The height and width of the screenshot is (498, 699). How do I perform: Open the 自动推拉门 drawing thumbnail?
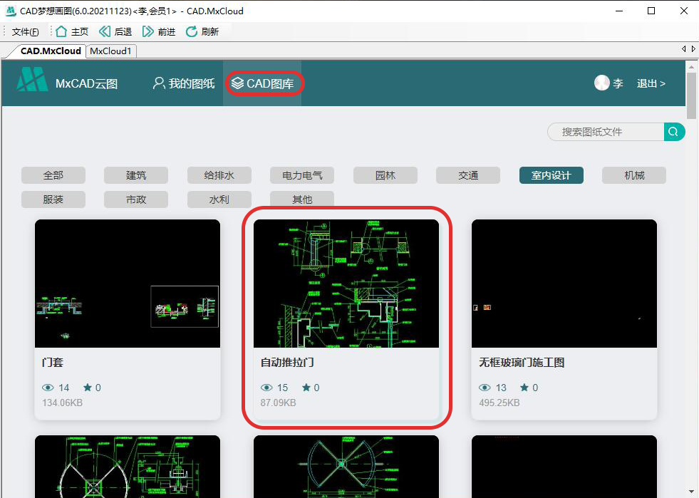click(346, 284)
